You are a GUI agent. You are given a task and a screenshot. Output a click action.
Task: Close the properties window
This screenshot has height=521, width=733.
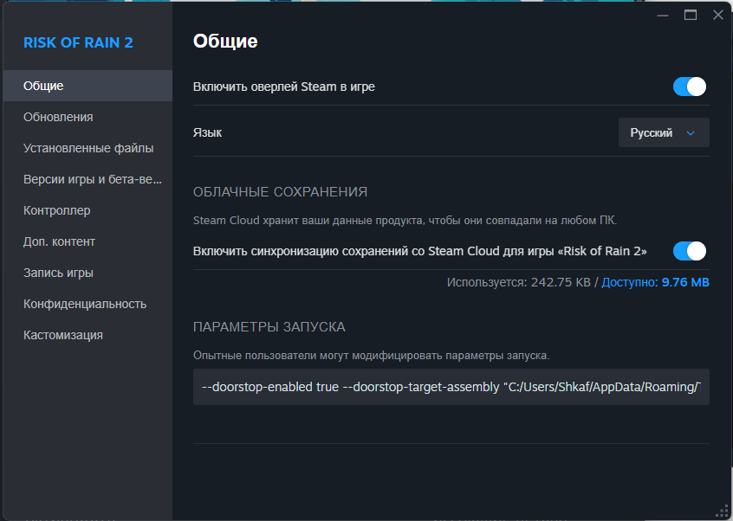coord(718,16)
